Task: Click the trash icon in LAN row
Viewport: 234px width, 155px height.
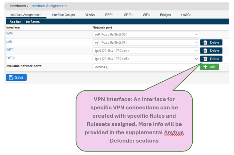Action: [x=206, y=42]
